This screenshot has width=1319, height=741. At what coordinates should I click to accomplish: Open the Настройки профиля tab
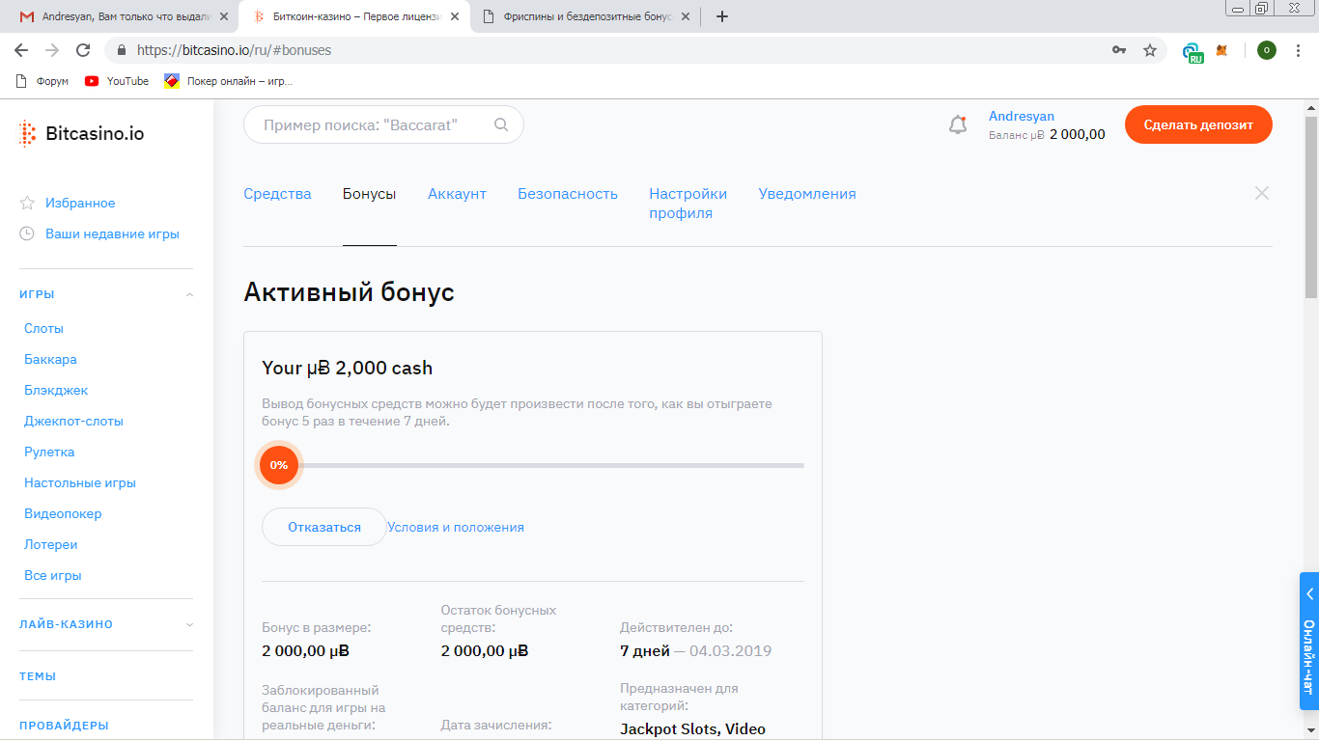click(x=688, y=204)
